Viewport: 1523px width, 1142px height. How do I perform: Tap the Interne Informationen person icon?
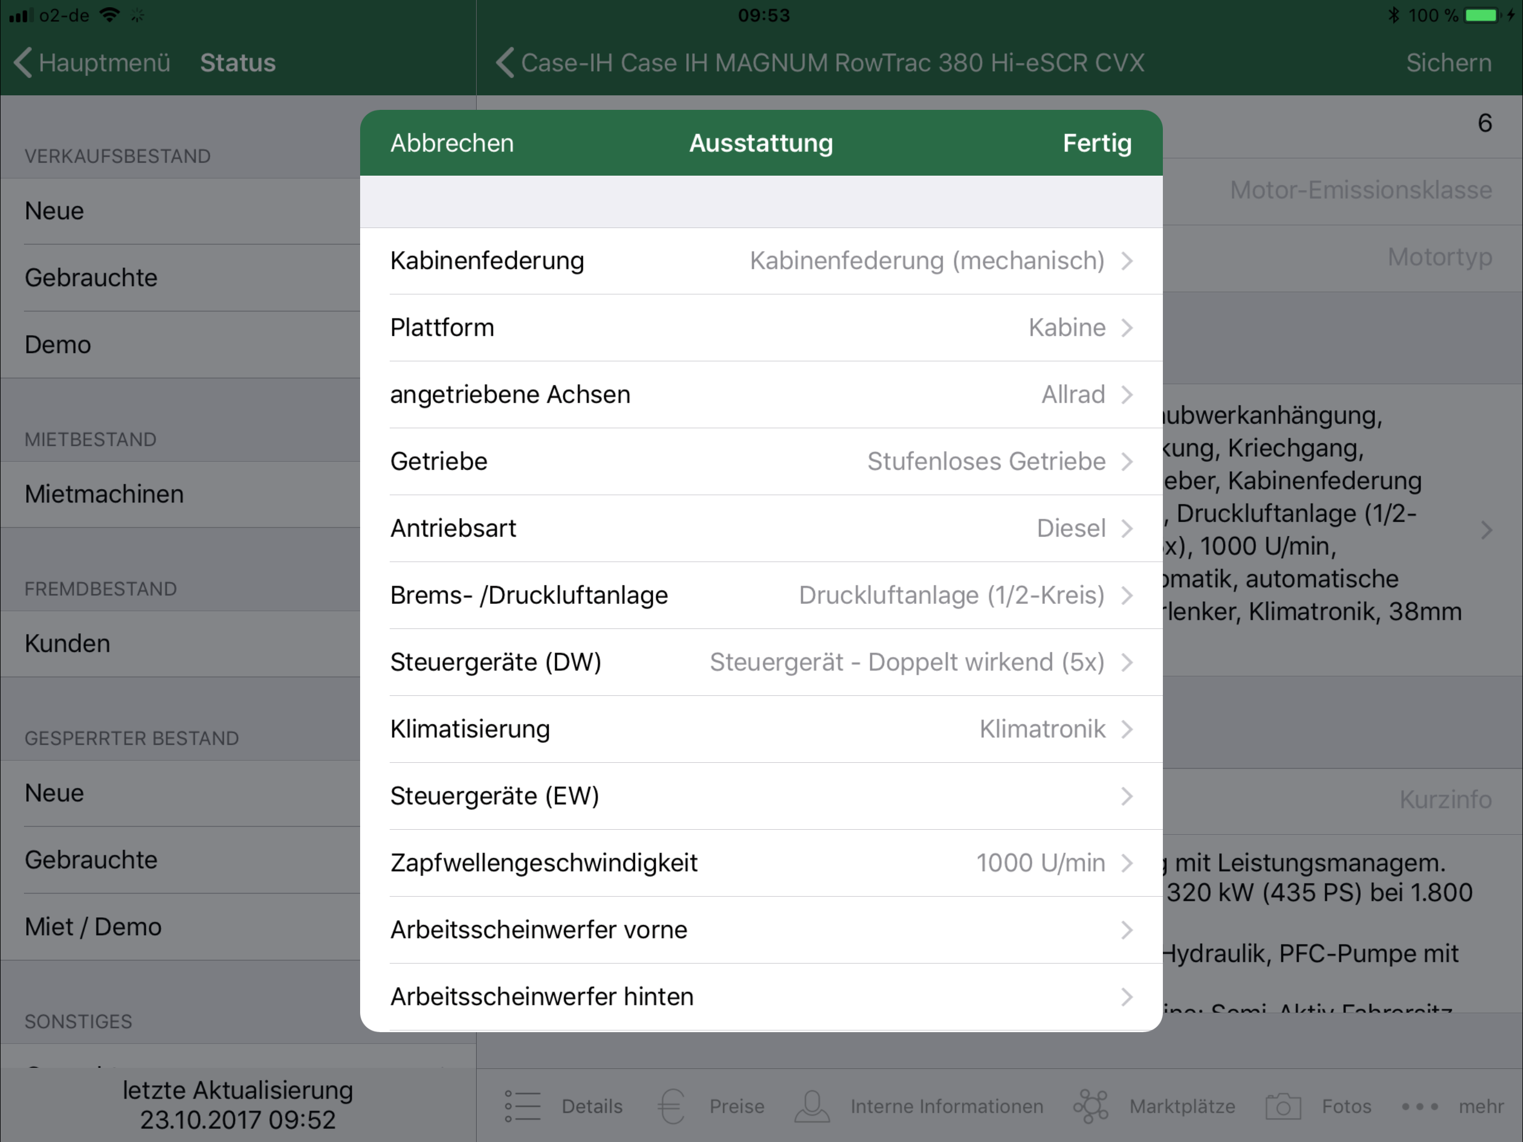click(x=812, y=1106)
